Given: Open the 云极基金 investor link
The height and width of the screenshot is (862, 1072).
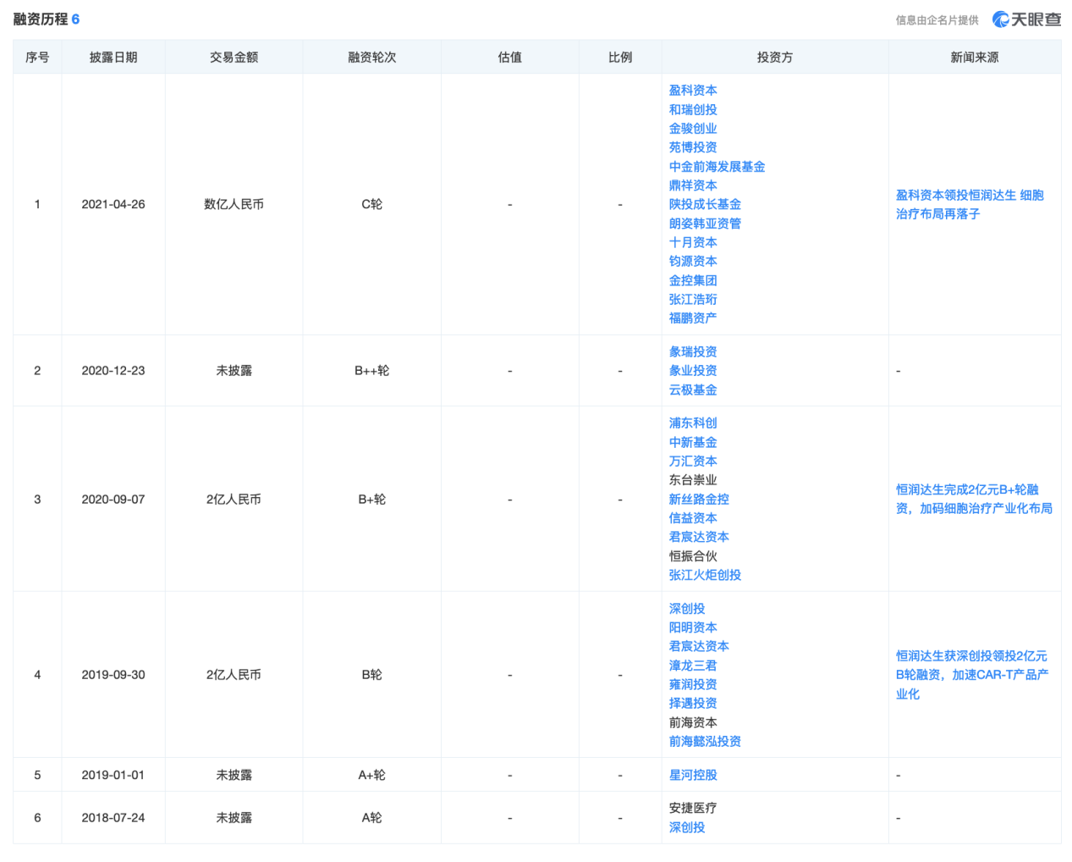Looking at the screenshot, I should (693, 390).
